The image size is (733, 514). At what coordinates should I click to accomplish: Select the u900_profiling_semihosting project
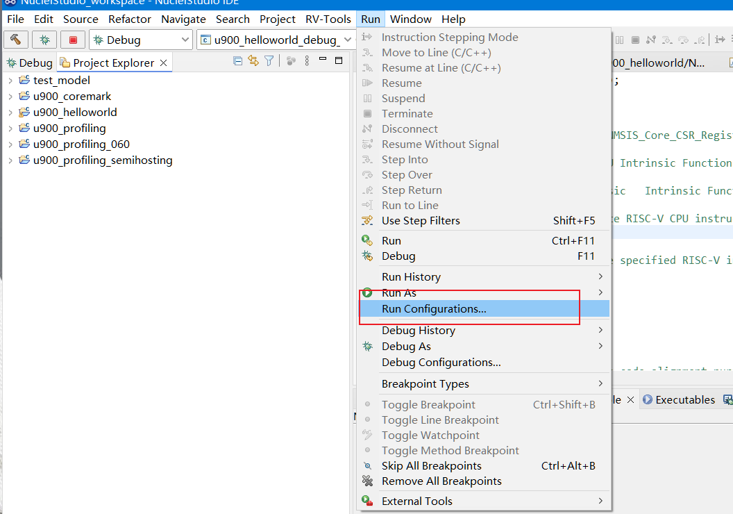(102, 160)
